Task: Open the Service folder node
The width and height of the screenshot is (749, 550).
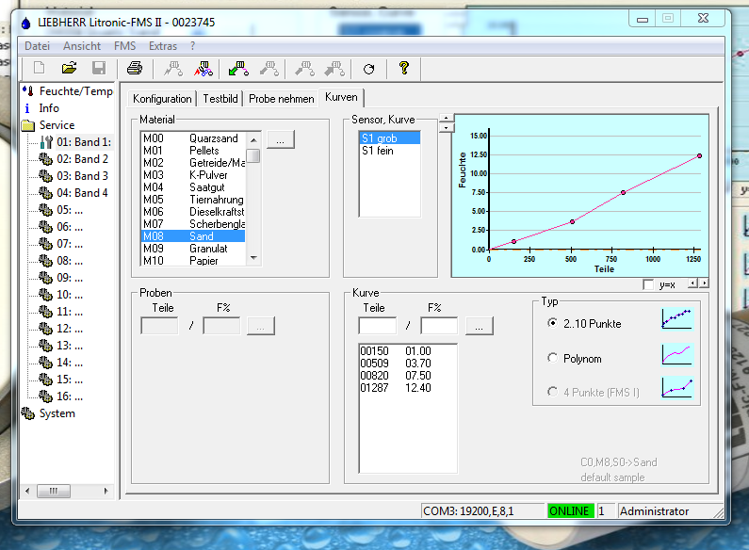Action: [x=57, y=125]
